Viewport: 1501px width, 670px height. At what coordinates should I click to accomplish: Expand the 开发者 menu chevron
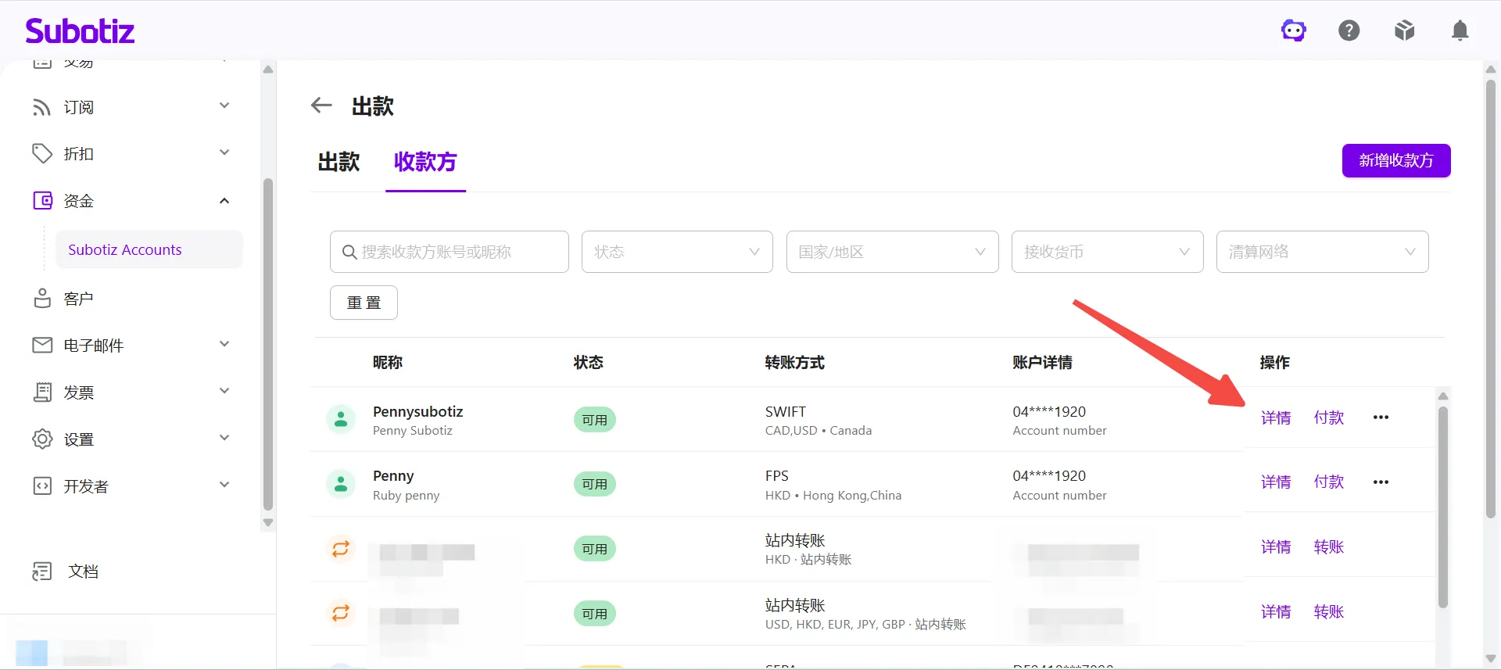(224, 485)
